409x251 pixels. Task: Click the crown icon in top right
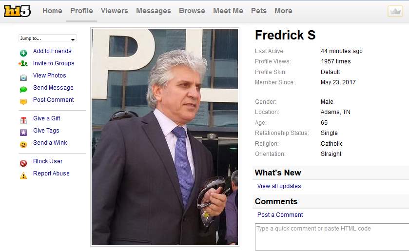395,11
